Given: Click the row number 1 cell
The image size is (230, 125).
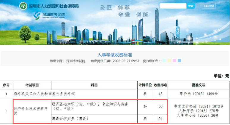Looking at the screenshot, I should pos(7,94).
